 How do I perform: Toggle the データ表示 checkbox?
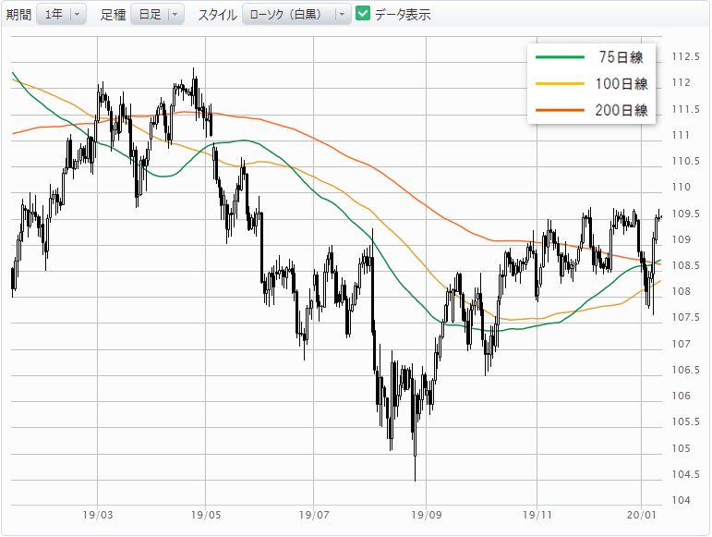pos(363,14)
